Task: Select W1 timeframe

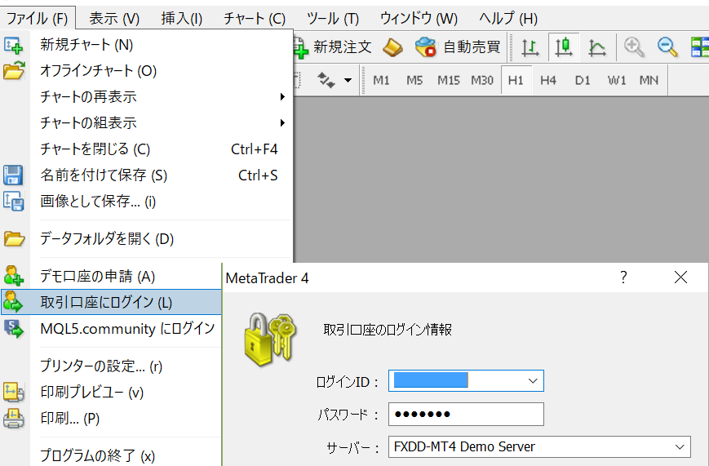Action: coord(617,81)
